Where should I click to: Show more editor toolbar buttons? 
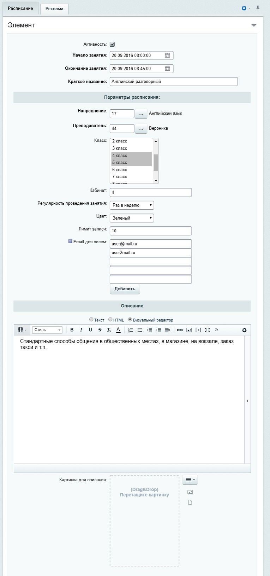click(216, 330)
